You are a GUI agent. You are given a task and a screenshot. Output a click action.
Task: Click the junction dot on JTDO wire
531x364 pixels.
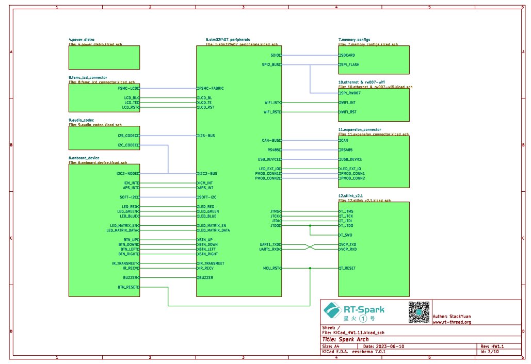310,226
